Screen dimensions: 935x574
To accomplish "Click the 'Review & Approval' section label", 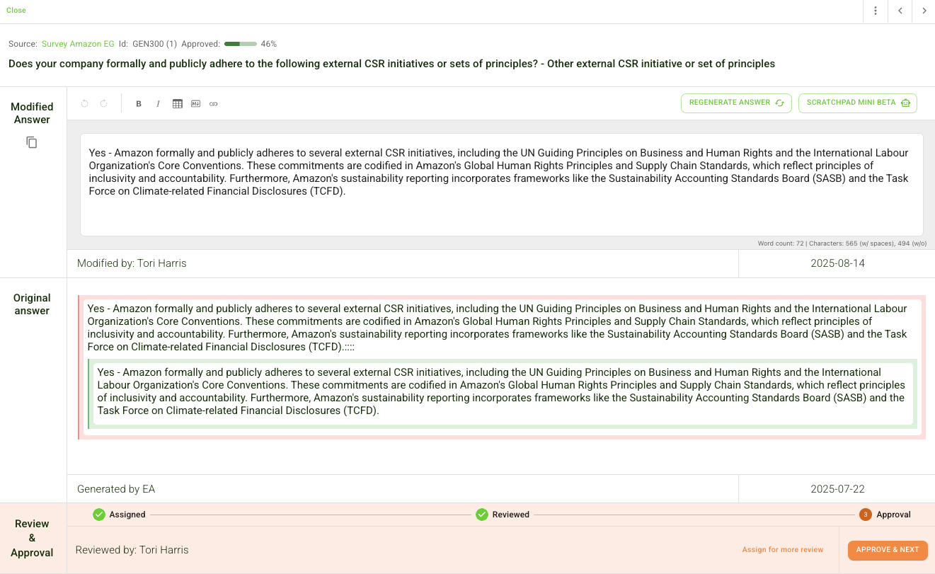I will tap(32, 538).
